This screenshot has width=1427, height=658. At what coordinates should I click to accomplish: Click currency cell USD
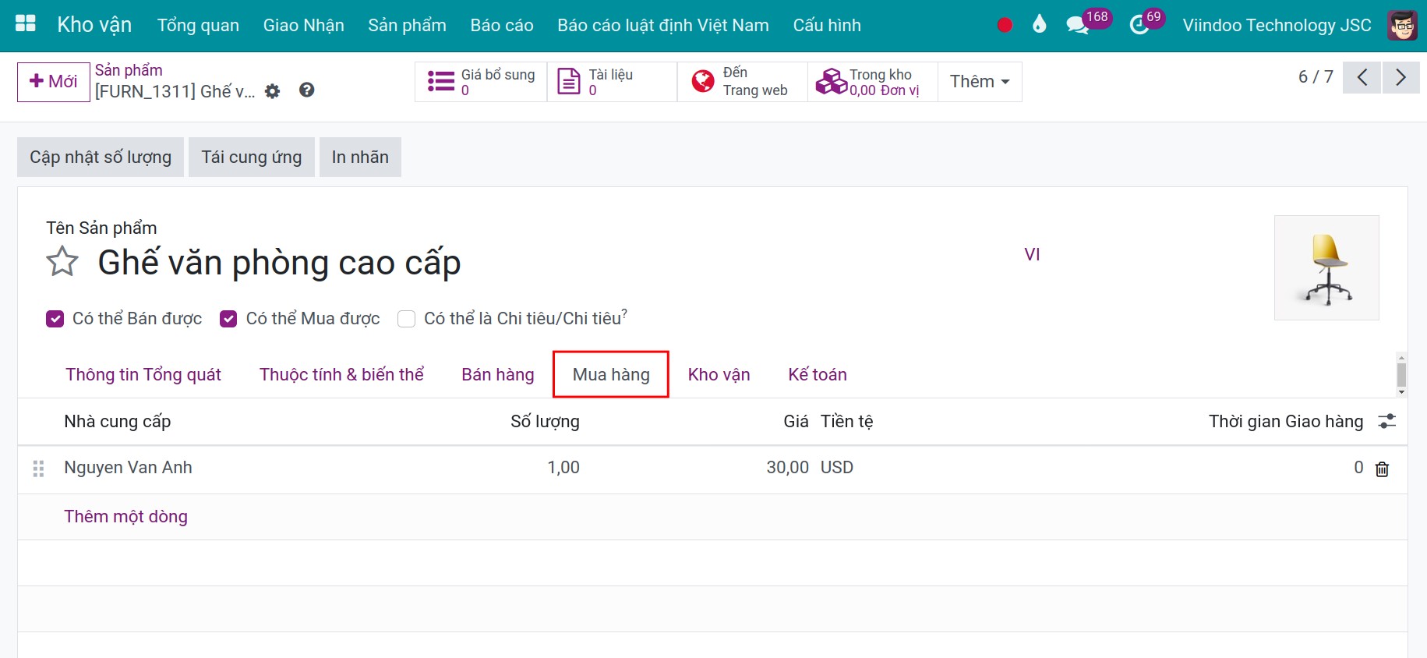(x=837, y=468)
